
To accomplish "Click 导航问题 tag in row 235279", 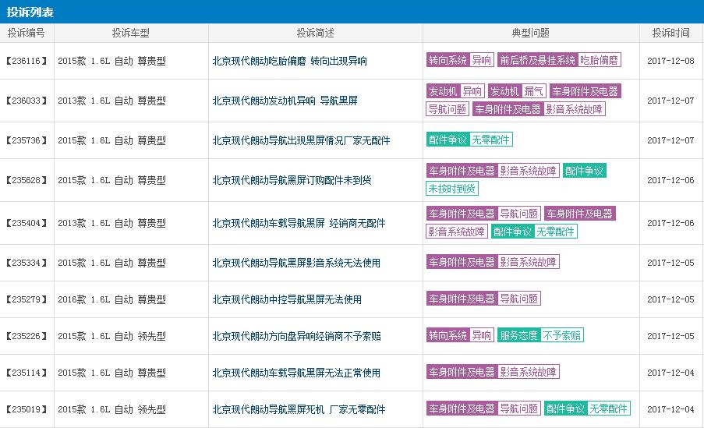I will click(x=519, y=299).
